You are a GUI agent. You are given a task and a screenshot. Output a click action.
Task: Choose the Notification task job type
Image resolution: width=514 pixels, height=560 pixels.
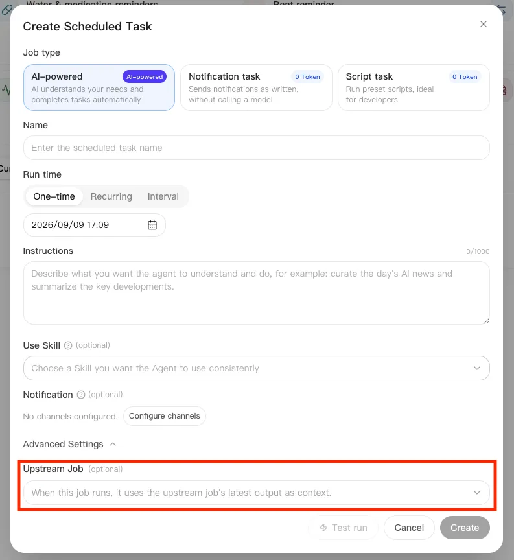pyautogui.click(x=256, y=87)
